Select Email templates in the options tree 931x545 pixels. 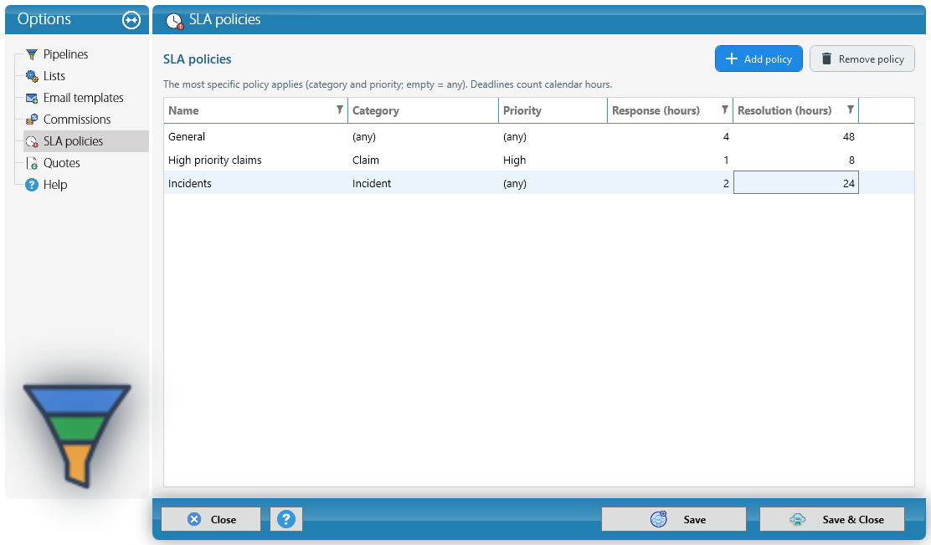83,98
